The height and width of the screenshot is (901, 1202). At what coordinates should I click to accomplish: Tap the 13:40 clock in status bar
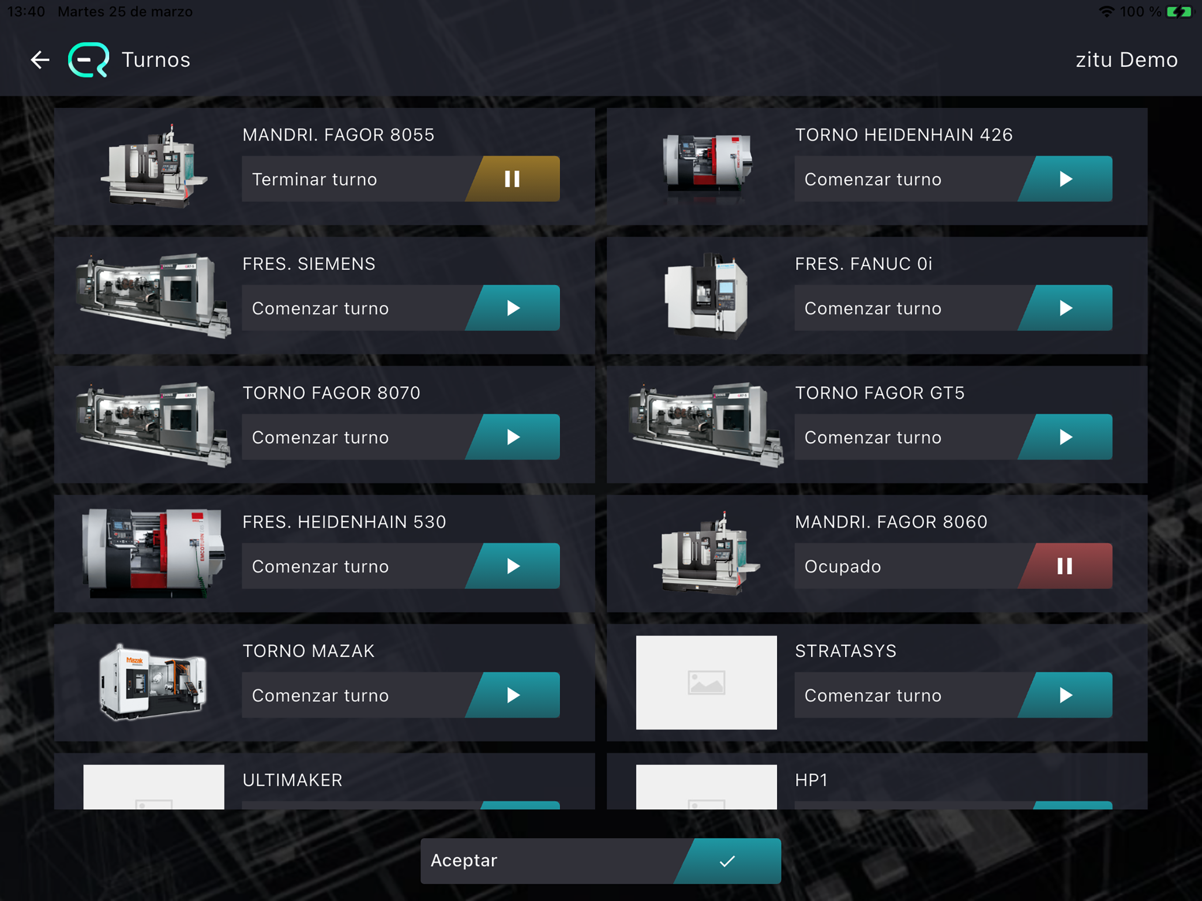(x=26, y=11)
